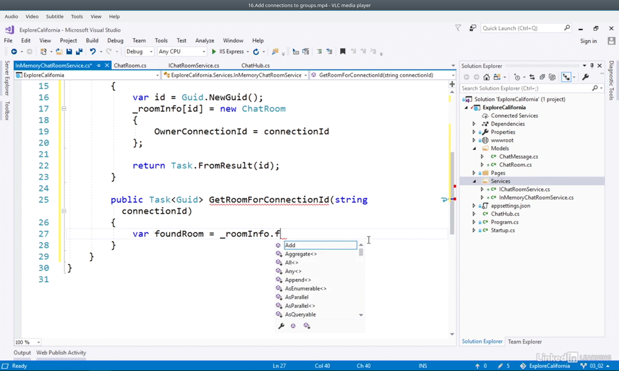Click the editor split window handle icon
Screen dimensions: 619x371
(452, 84)
